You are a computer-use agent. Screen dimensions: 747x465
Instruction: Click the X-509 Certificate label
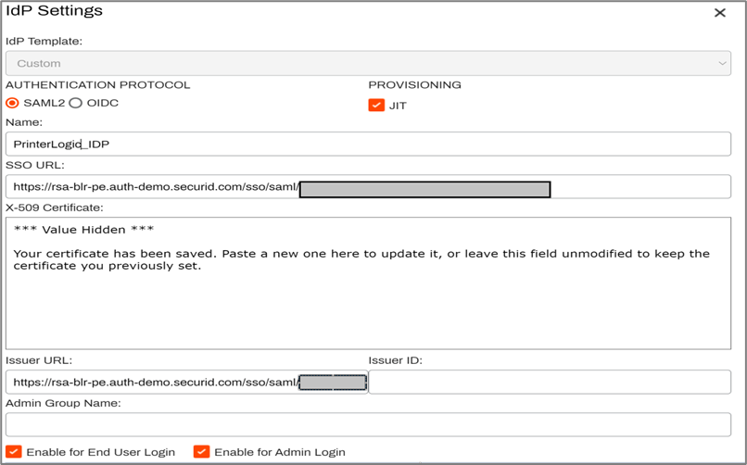click(x=54, y=207)
